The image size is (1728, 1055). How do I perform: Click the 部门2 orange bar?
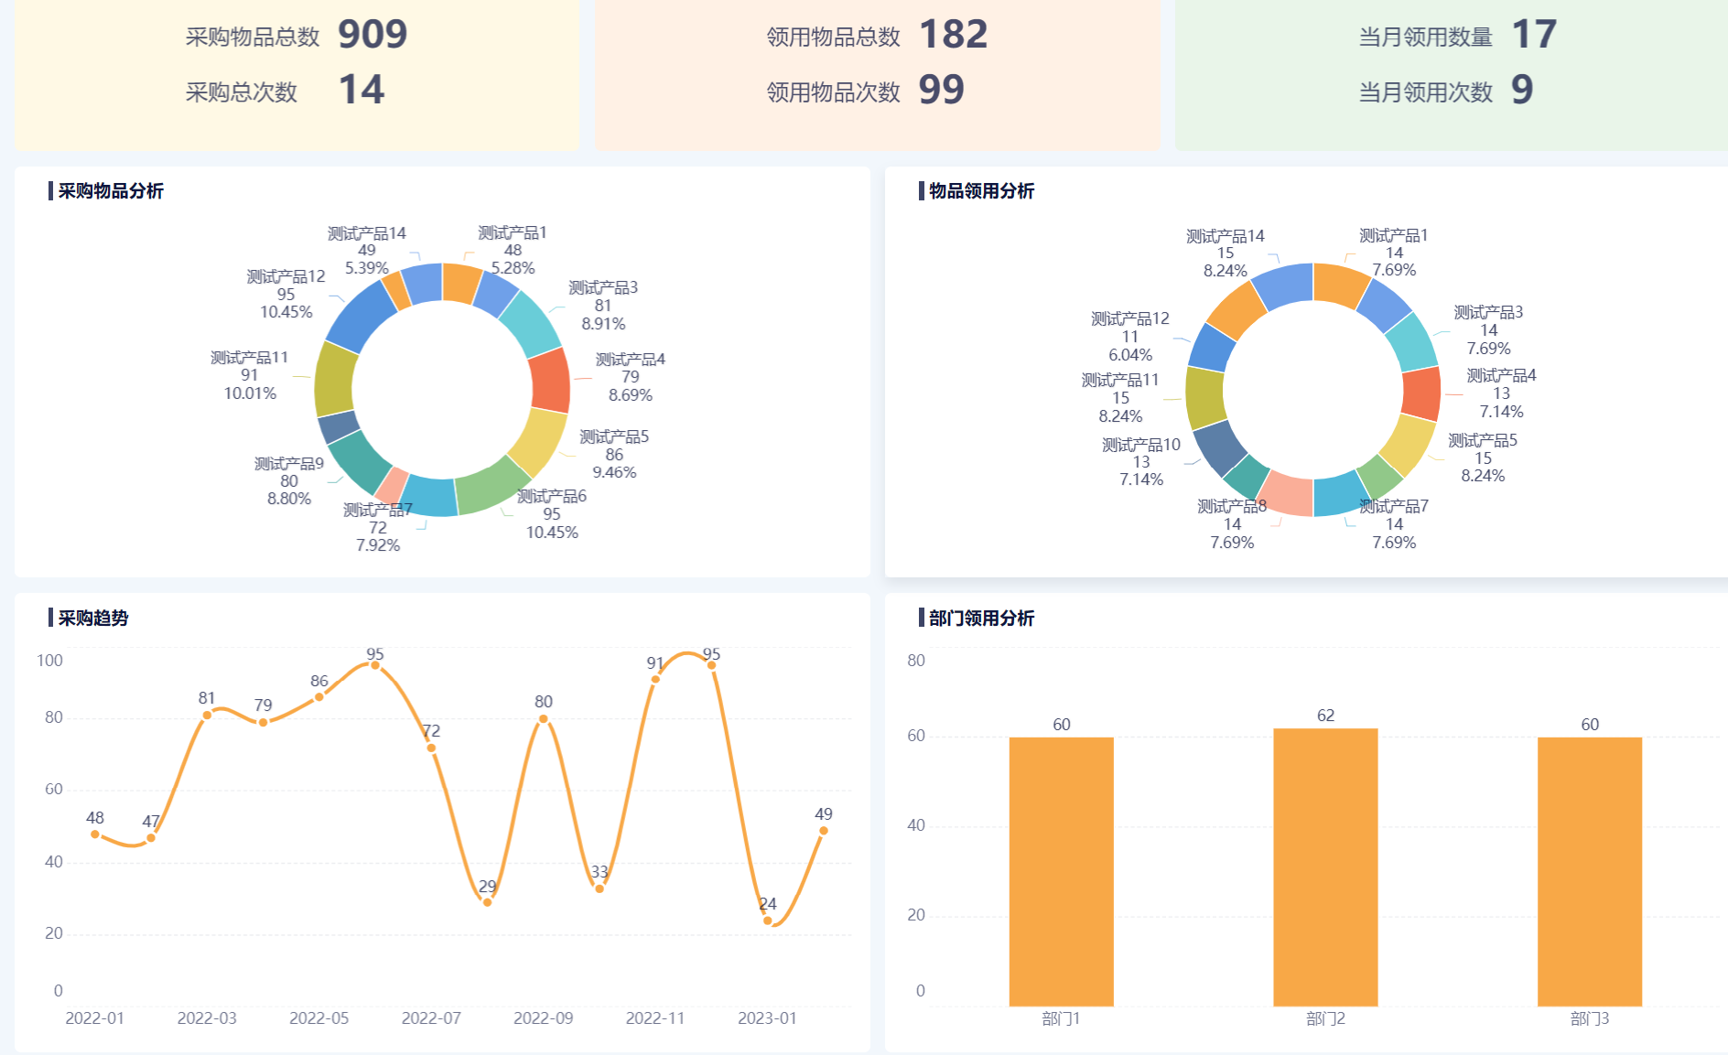pyautogui.click(x=1325, y=867)
